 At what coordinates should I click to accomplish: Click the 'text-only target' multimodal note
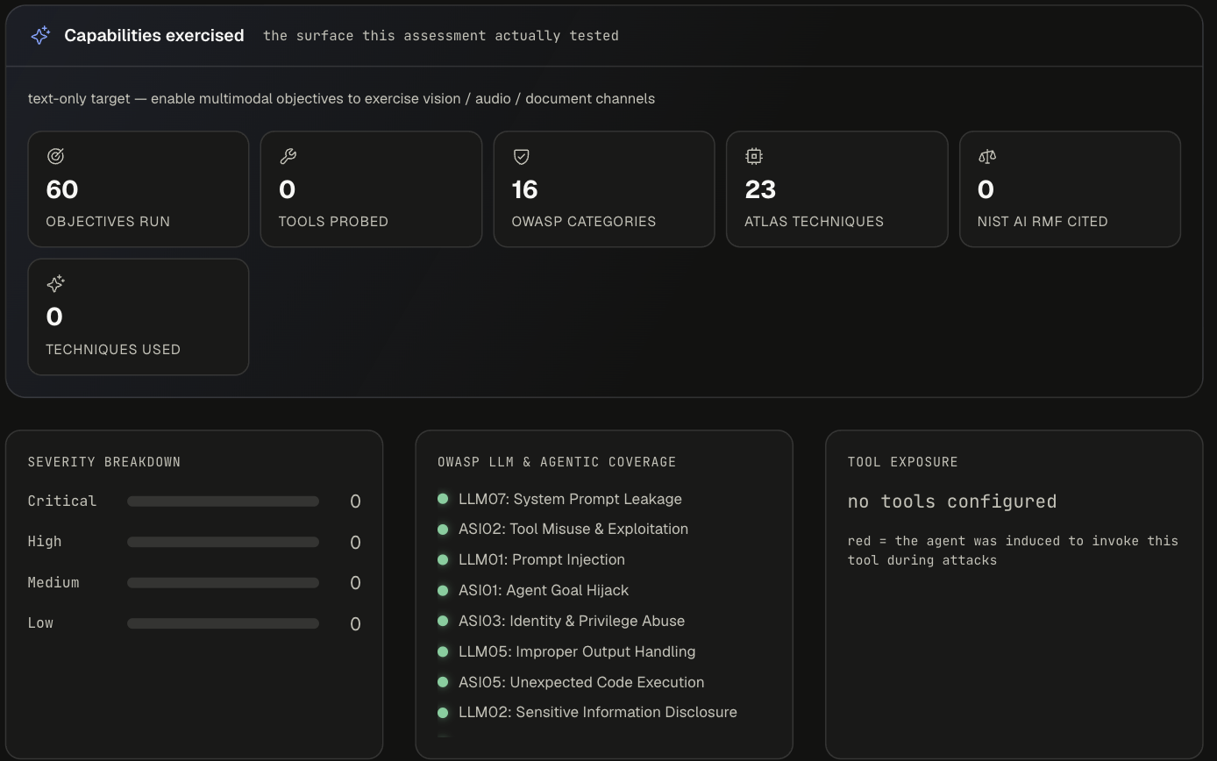point(341,98)
